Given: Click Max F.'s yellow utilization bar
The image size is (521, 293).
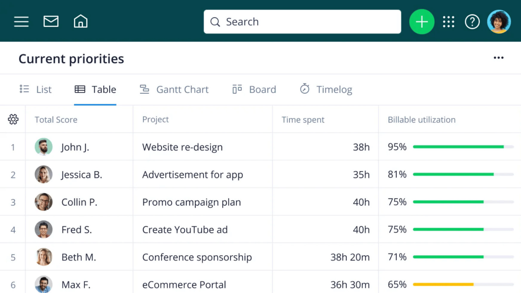Looking at the screenshot, I should (443, 284).
